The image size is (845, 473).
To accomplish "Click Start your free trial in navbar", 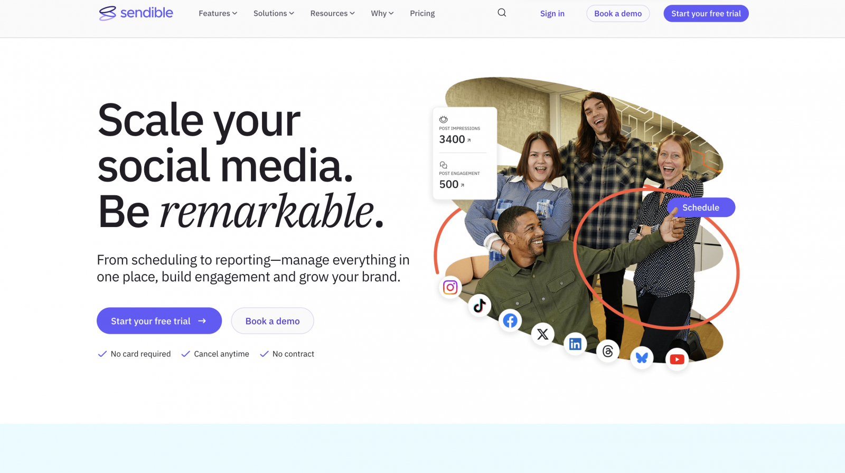I will 706,14.
